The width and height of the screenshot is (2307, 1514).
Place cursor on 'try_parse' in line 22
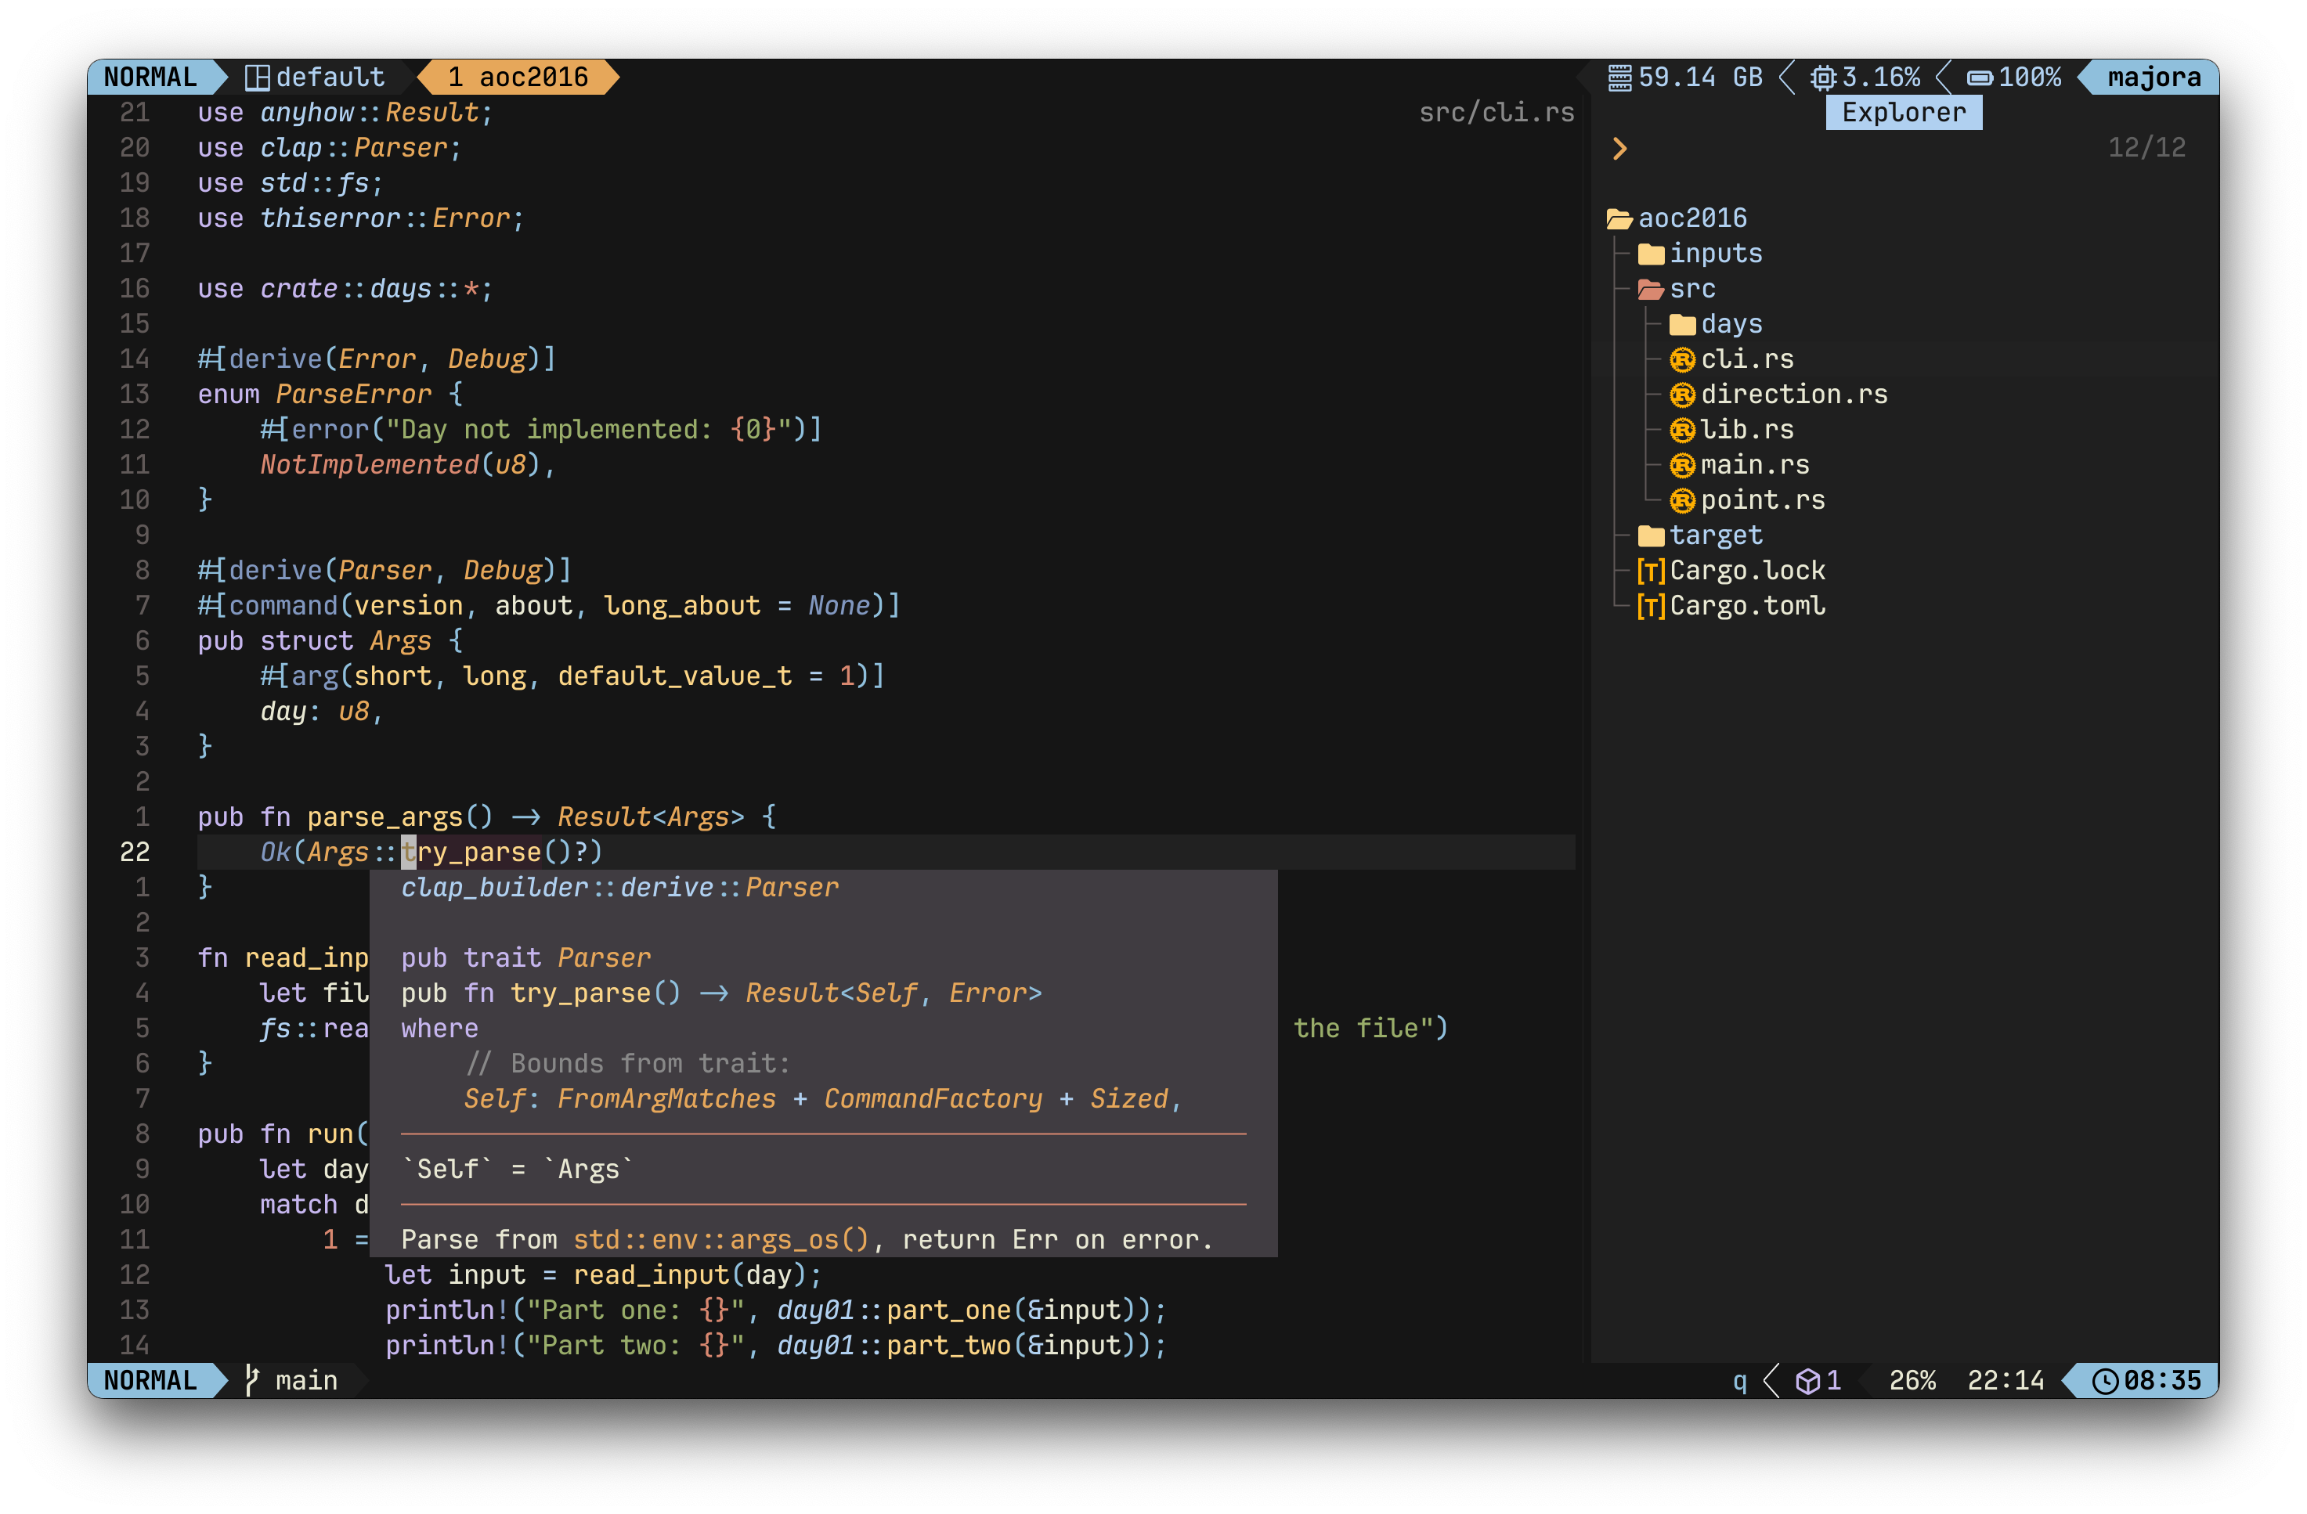(471, 852)
